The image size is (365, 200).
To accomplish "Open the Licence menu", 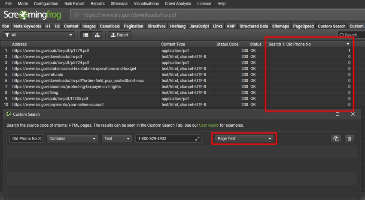I will coord(204,4).
